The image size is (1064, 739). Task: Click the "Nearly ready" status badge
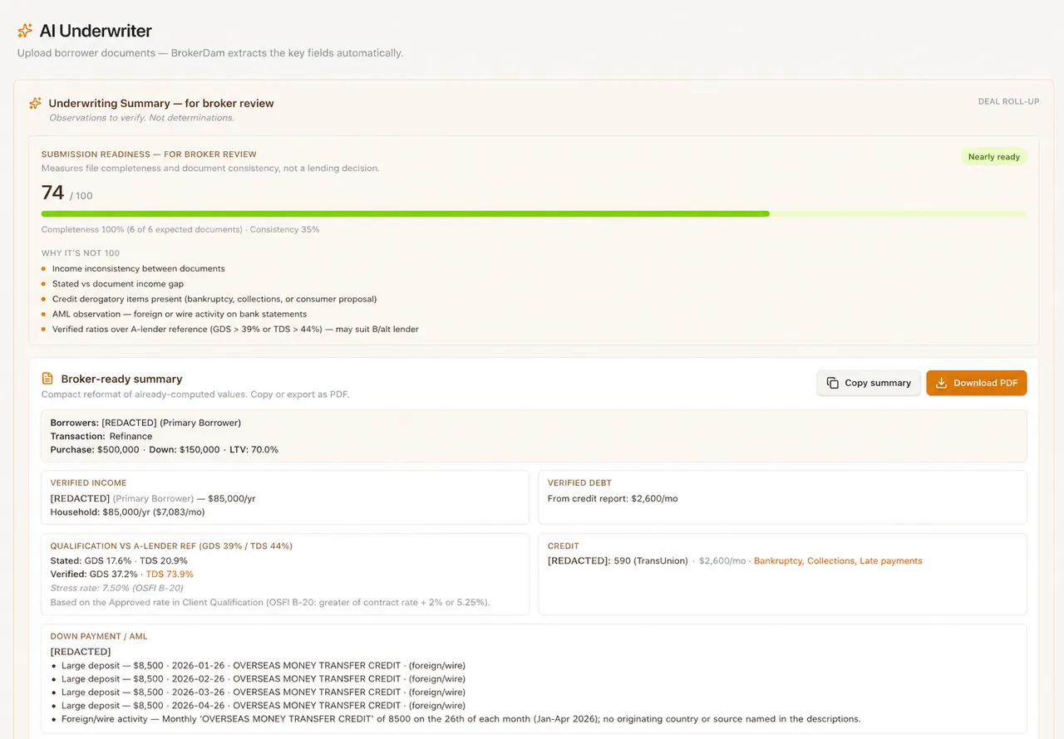coord(994,157)
